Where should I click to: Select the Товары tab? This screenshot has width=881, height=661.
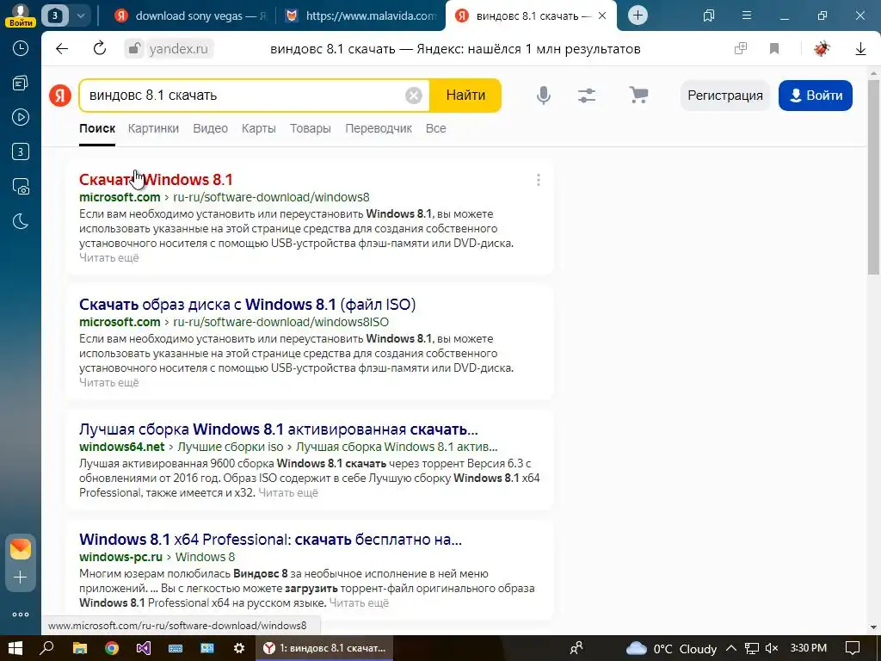310,129
